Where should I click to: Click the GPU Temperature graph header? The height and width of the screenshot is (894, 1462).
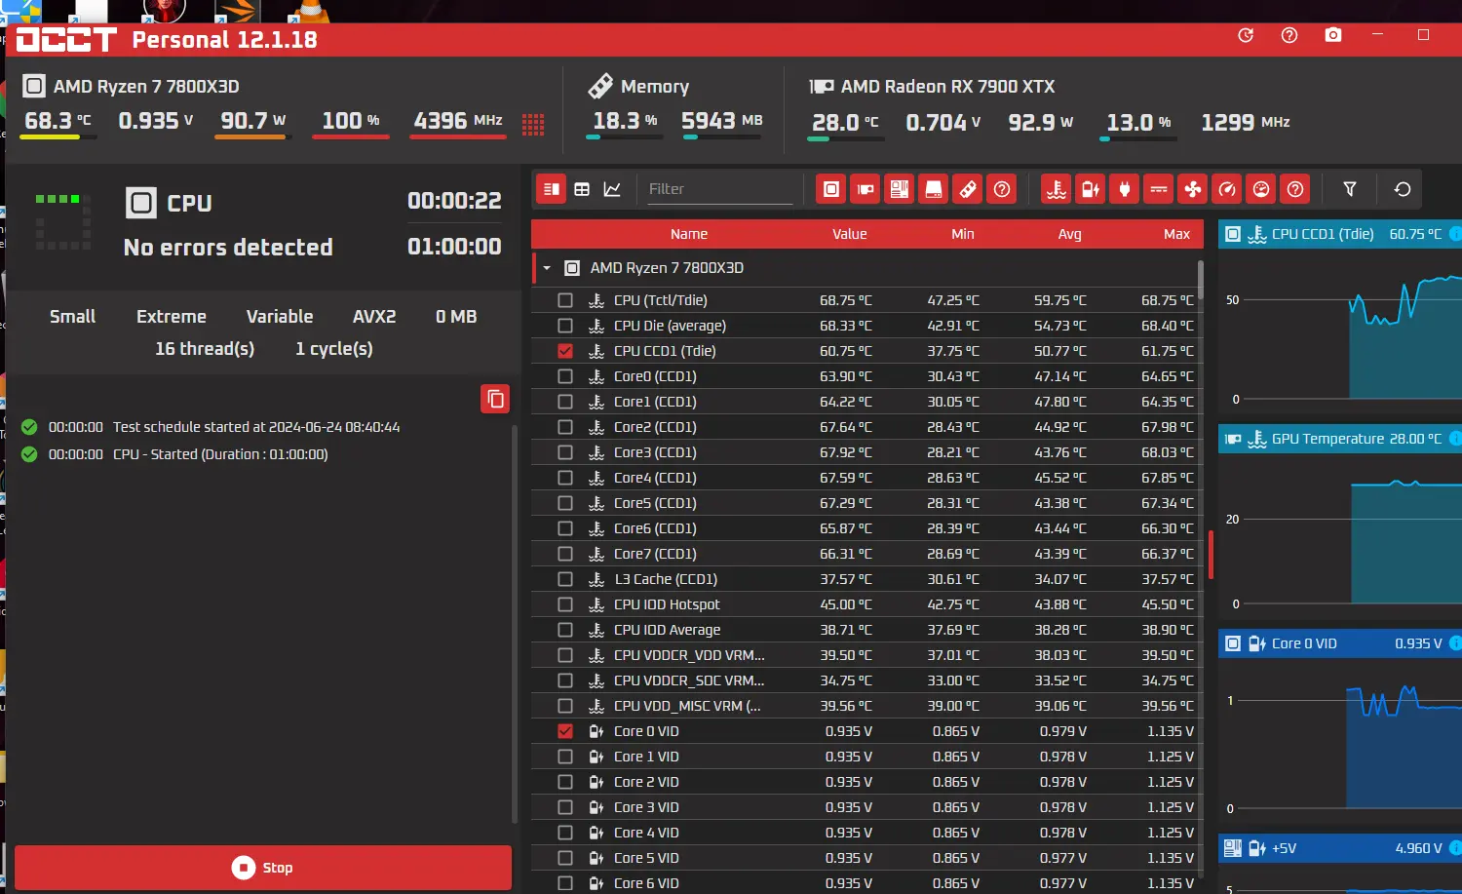point(1340,439)
